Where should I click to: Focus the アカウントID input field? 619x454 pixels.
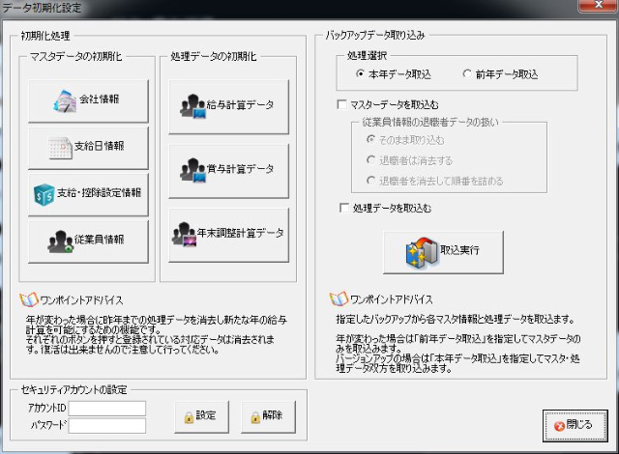[x=107, y=409]
